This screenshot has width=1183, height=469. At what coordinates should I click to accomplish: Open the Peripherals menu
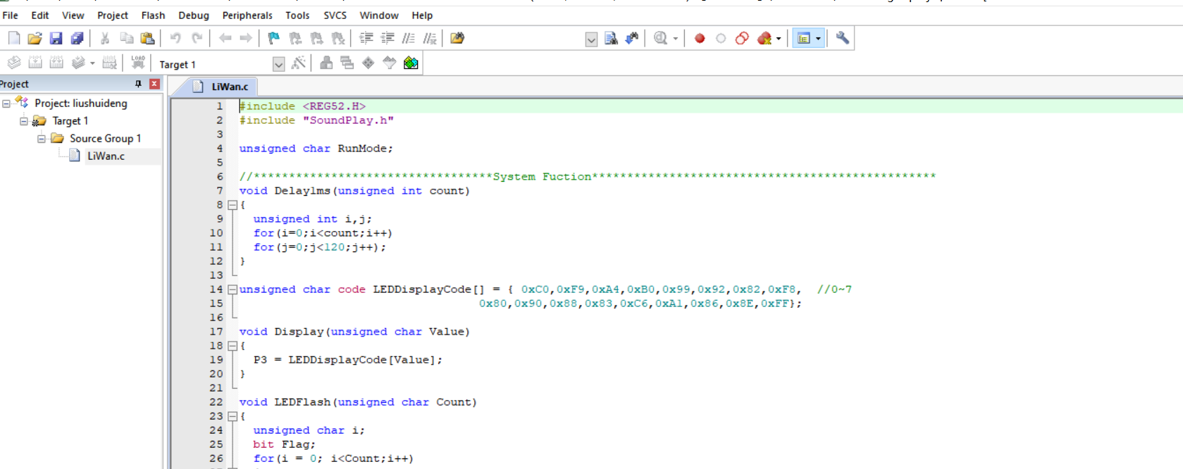247,15
